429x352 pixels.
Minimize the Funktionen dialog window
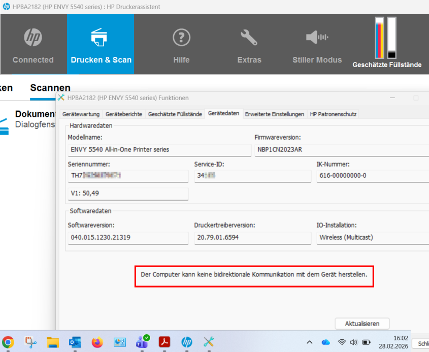(392, 98)
